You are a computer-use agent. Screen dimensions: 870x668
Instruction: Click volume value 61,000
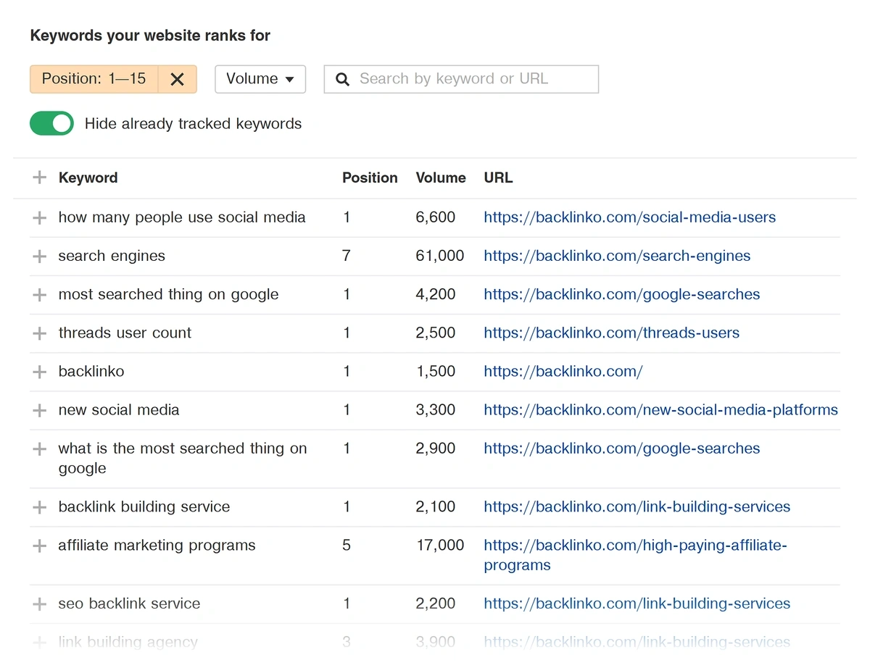tap(440, 256)
